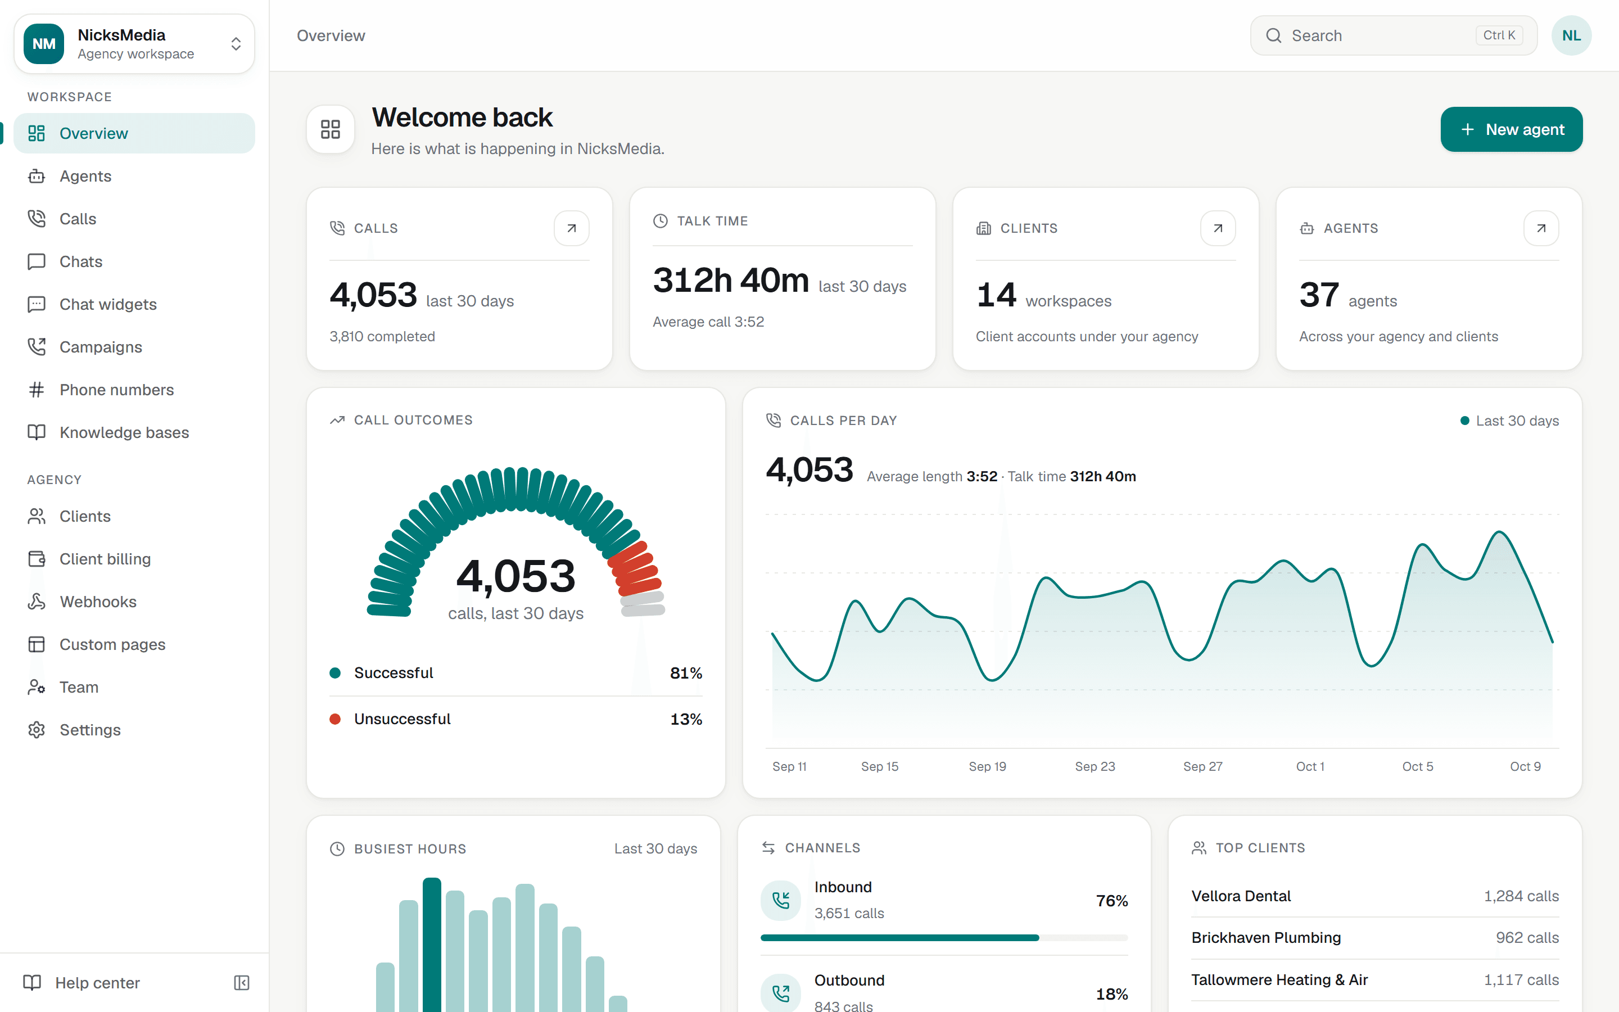This screenshot has height=1012, width=1619.
Task: Click the Chat widgets icon
Action: tap(37, 305)
